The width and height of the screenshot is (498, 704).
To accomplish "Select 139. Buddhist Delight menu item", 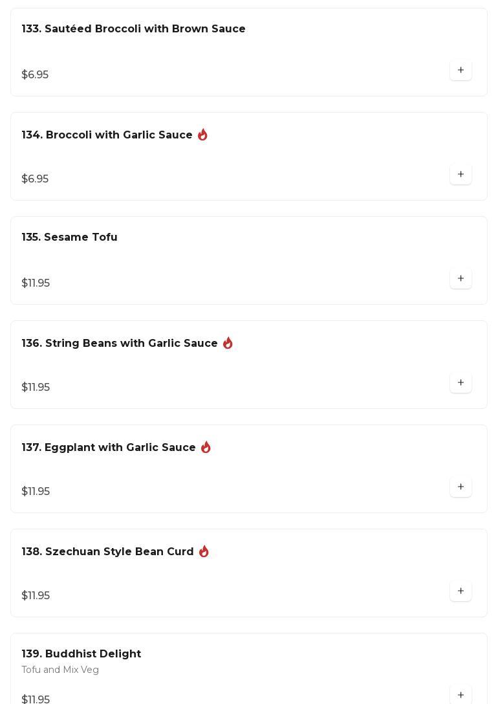I will pyautogui.click(x=81, y=654).
